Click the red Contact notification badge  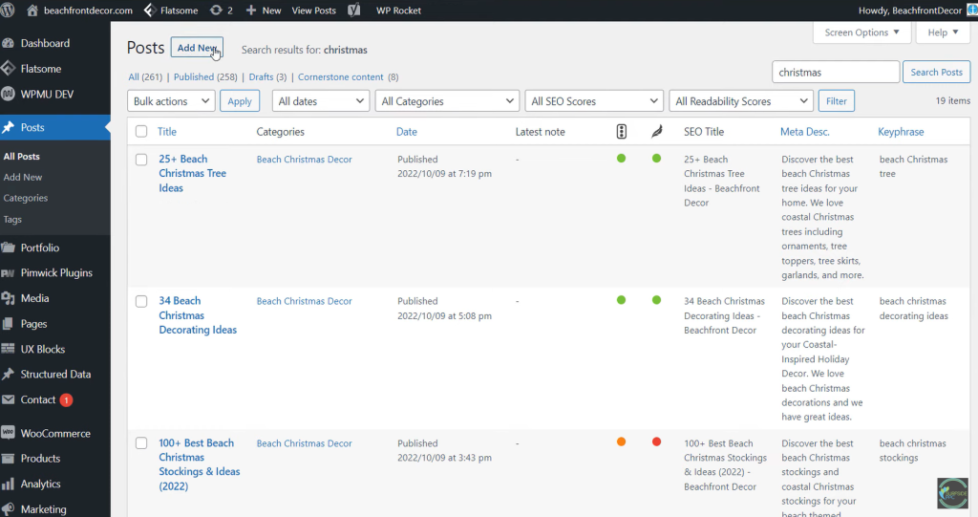(x=66, y=399)
